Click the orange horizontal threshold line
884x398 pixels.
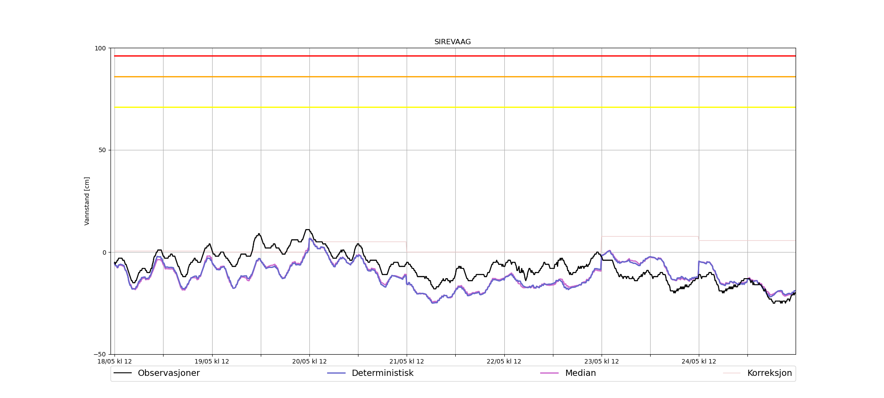tap(455, 77)
